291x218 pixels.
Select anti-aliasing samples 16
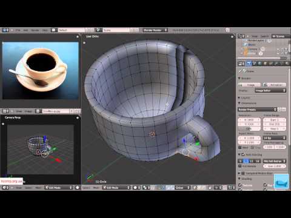pos(258,161)
